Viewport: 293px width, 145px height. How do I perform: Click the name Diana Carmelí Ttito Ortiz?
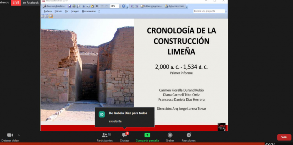click(x=181, y=95)
